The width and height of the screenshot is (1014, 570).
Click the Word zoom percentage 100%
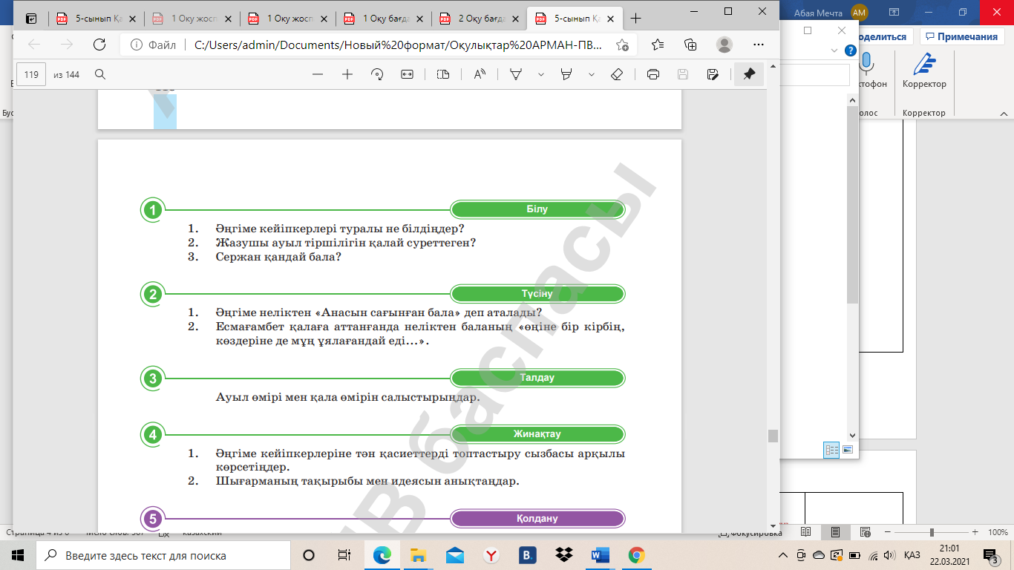998,533
